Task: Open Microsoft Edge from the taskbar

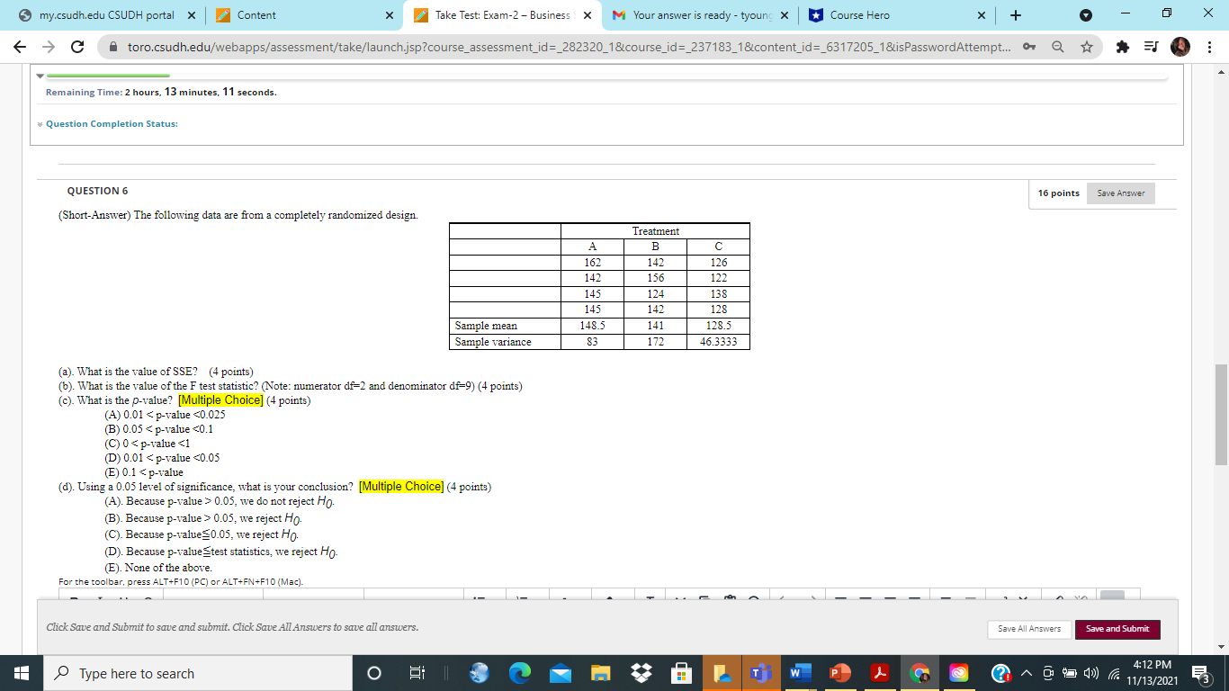Action: coord(521,673)
